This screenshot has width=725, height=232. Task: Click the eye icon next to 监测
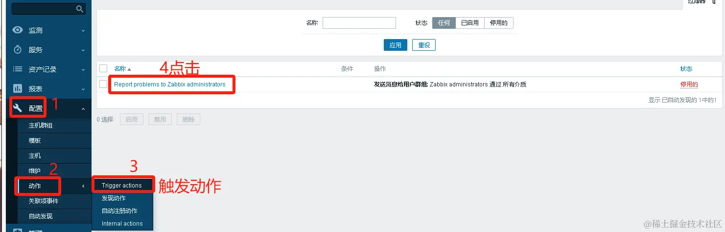[x=18, y=30]
